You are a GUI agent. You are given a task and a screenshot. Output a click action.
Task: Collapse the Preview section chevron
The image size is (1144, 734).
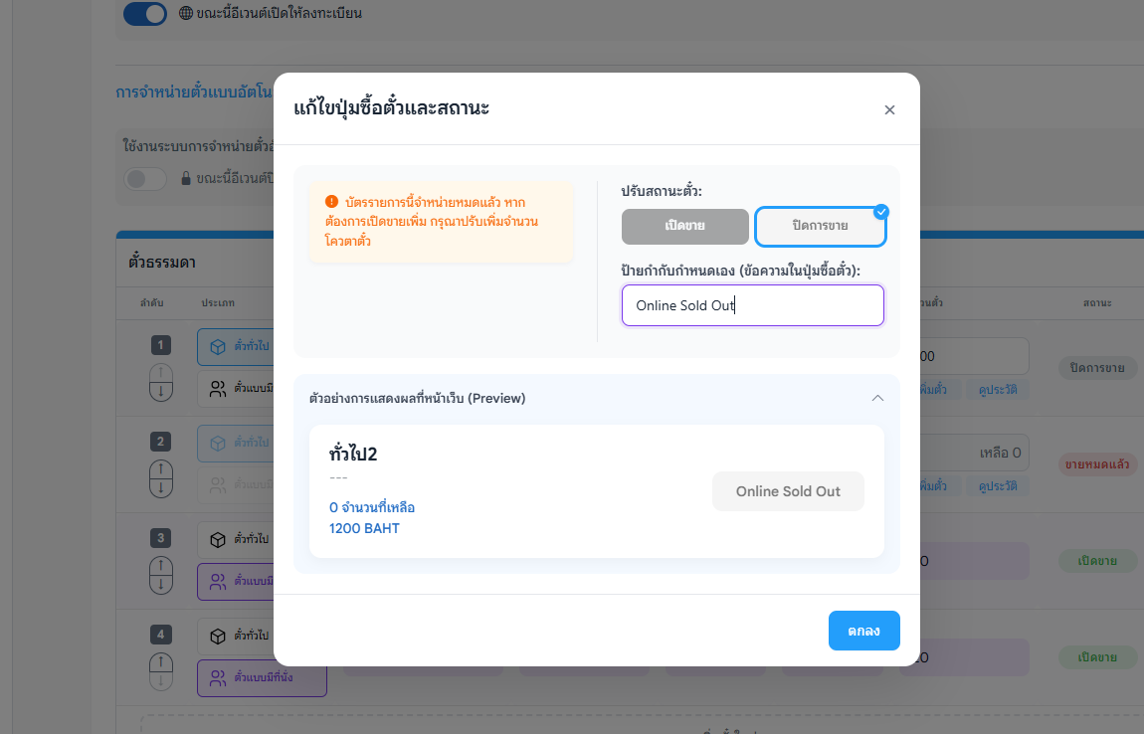point(877,399)
